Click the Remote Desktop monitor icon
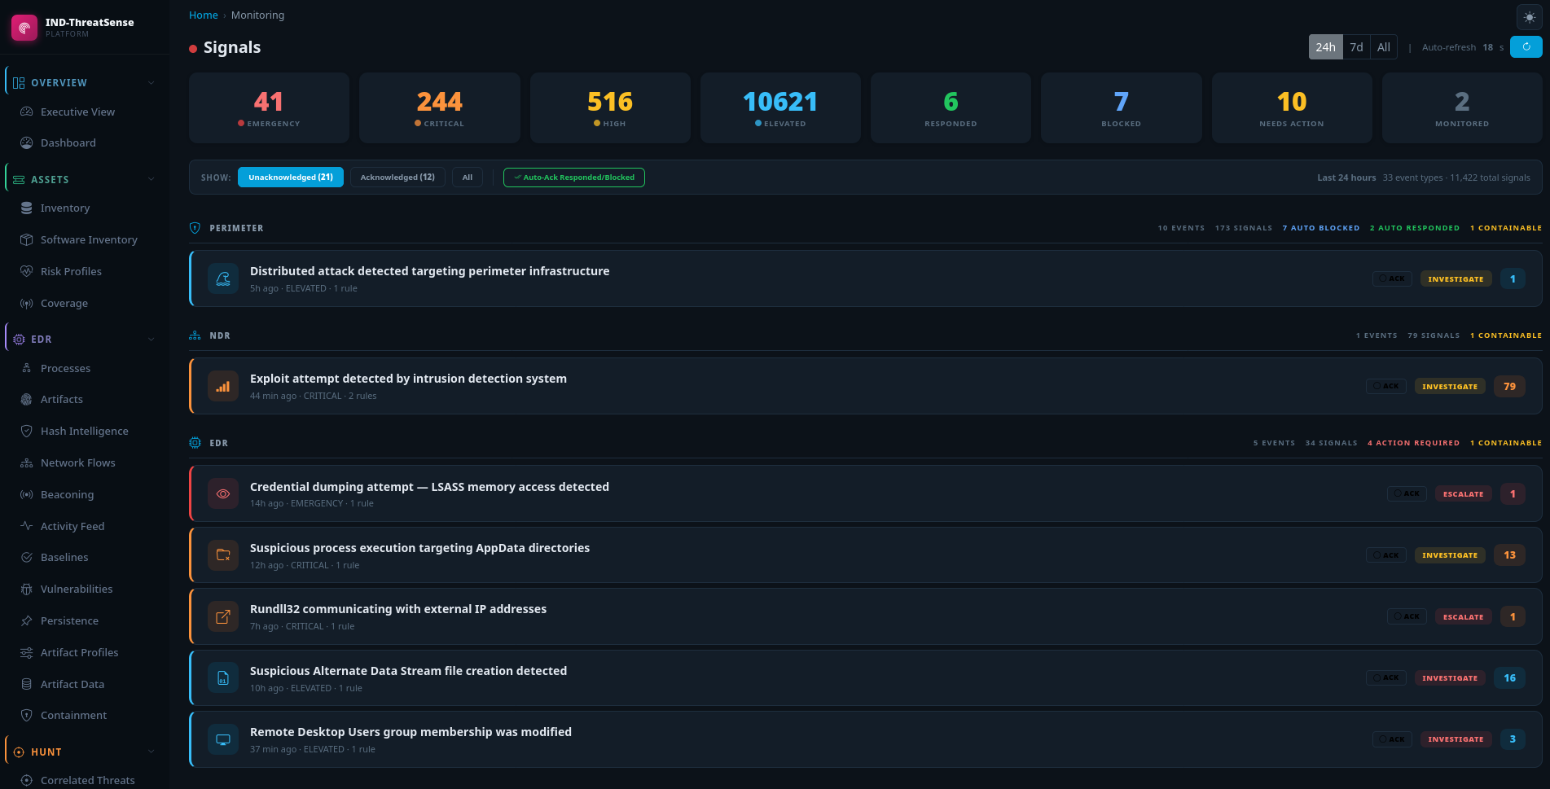The image size is (1550, 789). [223, 739]
